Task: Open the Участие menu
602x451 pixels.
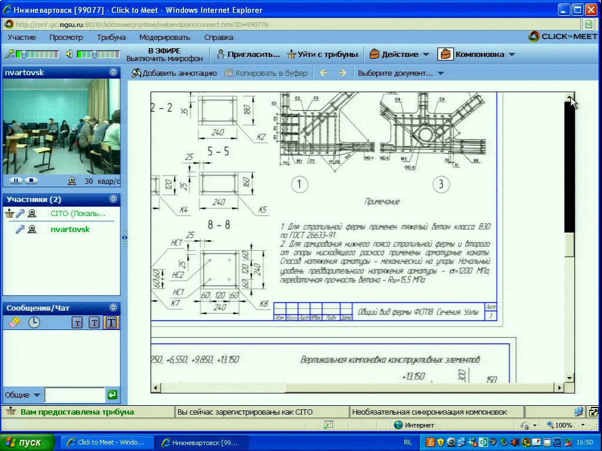Action: pyautogui.click(x=22, y=37)
